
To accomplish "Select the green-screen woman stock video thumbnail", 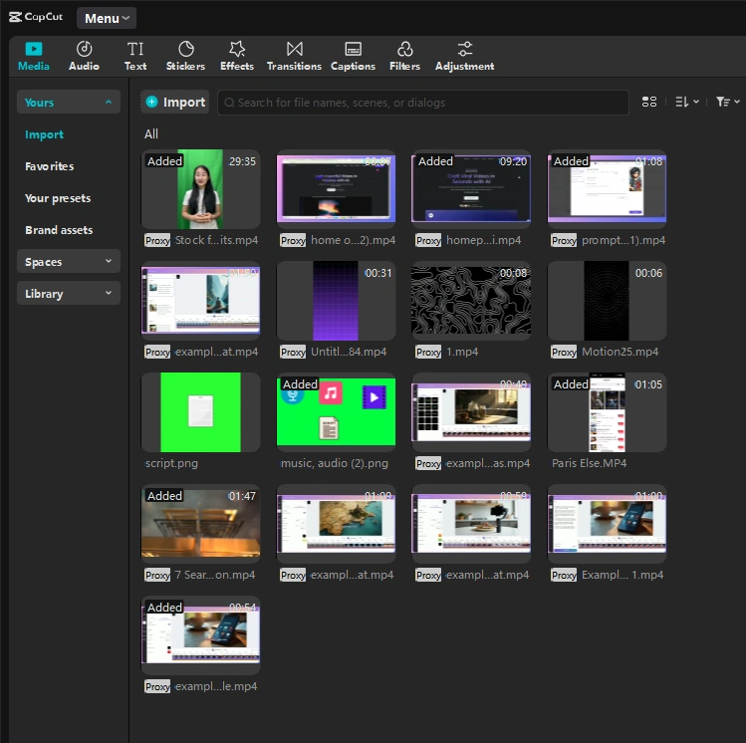I will click(x=200, y=189).
